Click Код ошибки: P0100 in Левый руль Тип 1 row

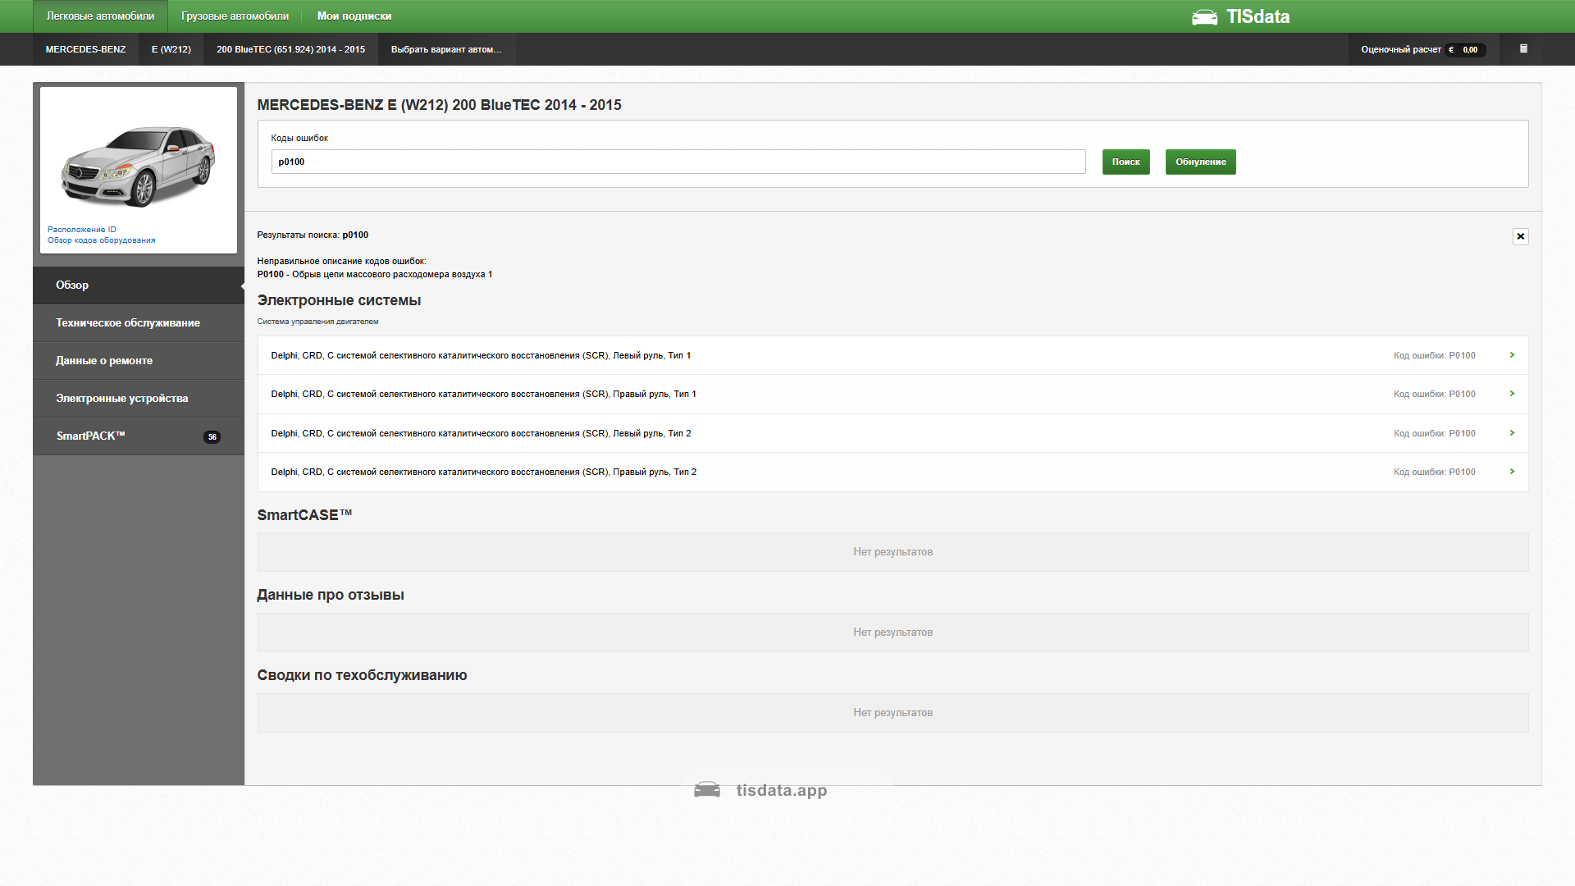[1434, 355]
